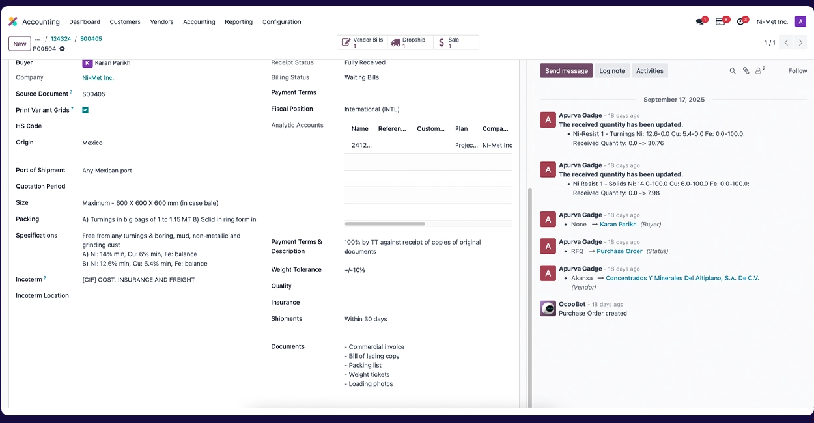
Task: Expand the breadcrumb ellipsis
Action: (37, 39)
